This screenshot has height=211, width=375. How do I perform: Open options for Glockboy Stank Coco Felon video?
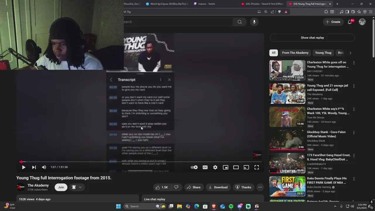[x=354, y=132]
